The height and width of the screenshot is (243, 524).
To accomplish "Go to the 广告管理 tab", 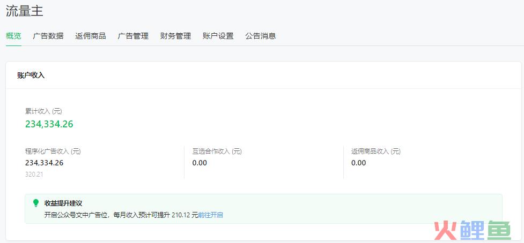I will point(133,36).
